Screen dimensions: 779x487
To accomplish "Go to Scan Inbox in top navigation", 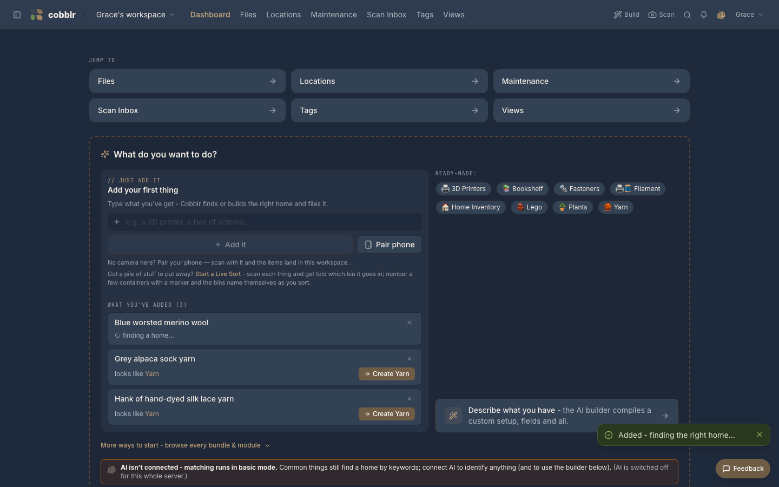I will (386, 15).
